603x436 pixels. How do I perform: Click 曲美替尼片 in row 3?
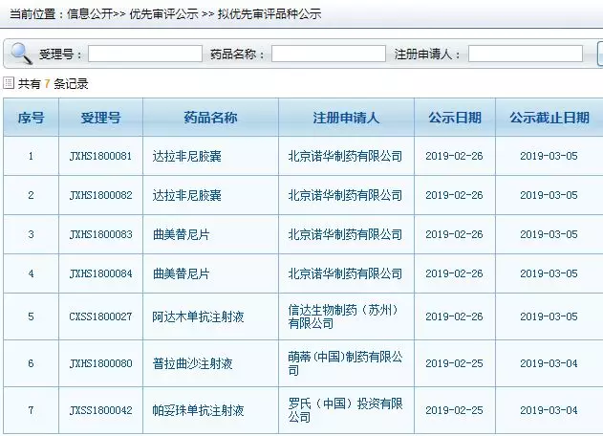pos(182,234)
